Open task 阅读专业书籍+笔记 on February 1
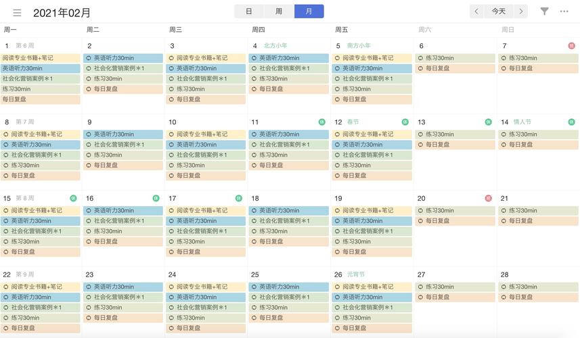580x338 pixels. click(41, 58)
